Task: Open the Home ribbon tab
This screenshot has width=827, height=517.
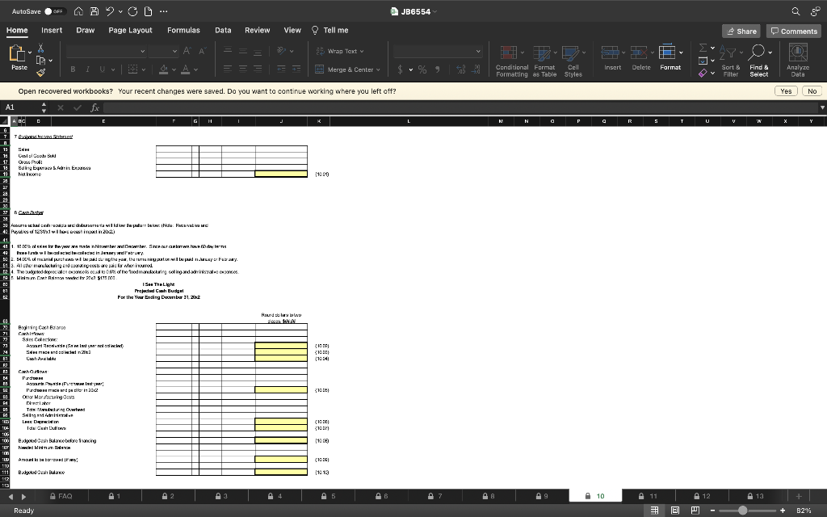Action: click(17, 30)
